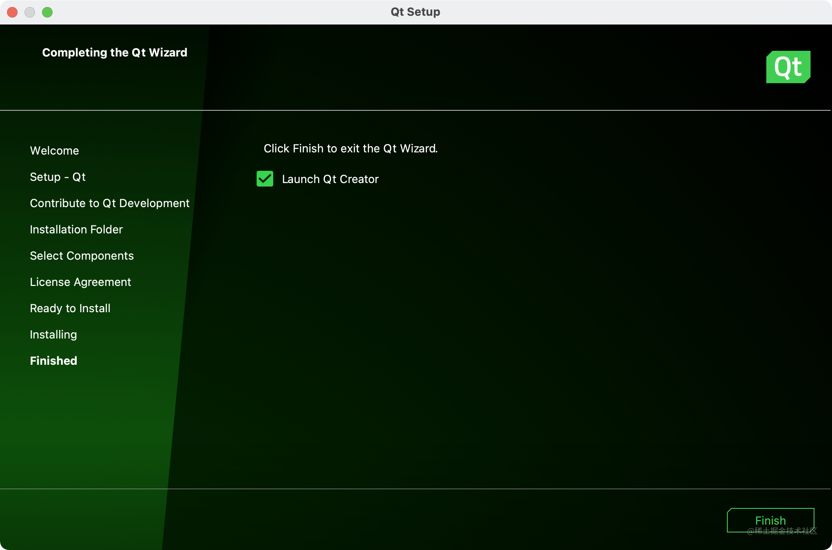This screenshot has height=550, width=832.
Task: Select the License Agreement step
Action: coord(81,282)
